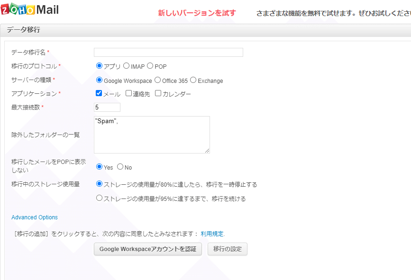
Task: Choose Google Workspace server type
Action: (x=99, y=80)
